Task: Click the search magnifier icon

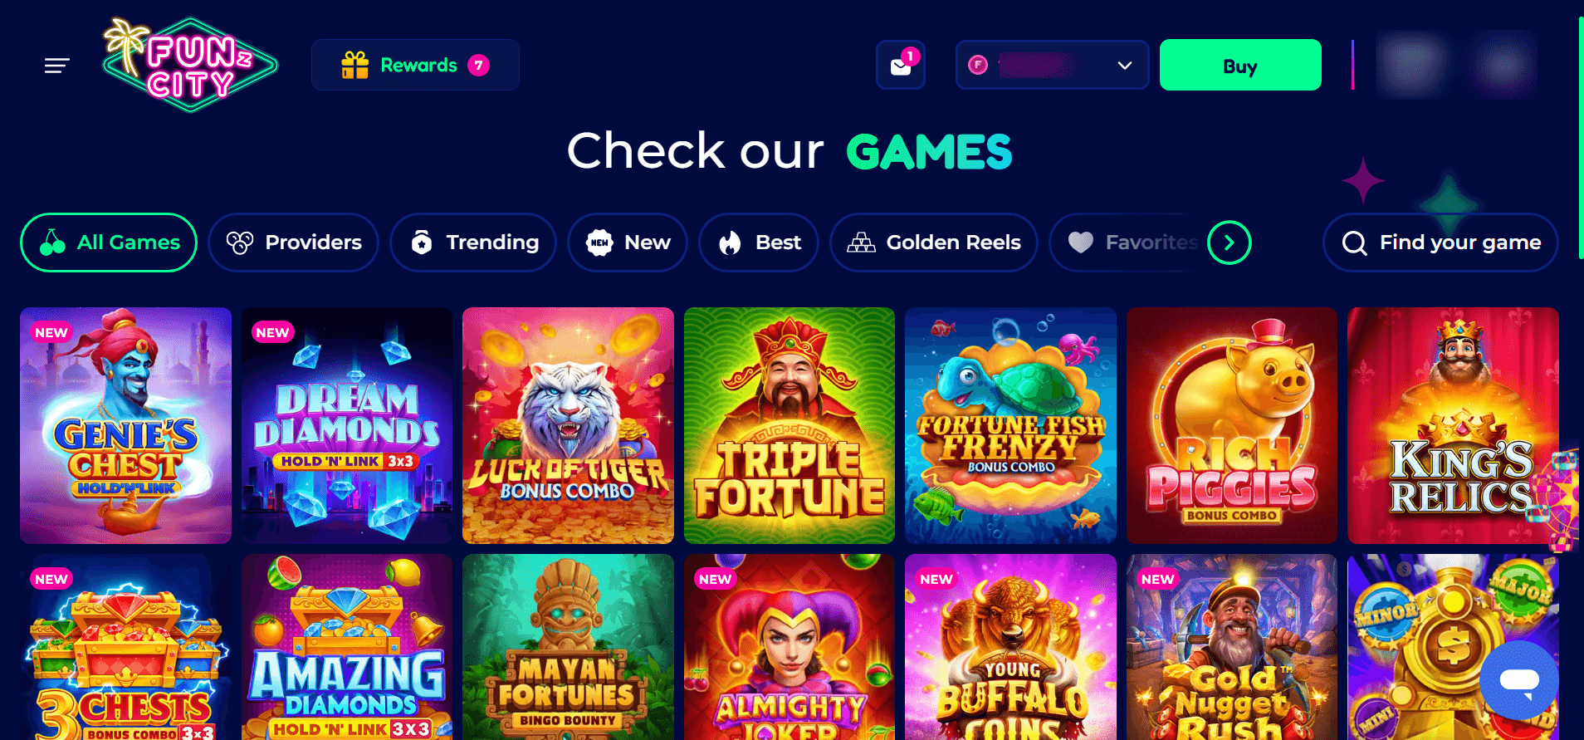Action: click(1354, 243)
